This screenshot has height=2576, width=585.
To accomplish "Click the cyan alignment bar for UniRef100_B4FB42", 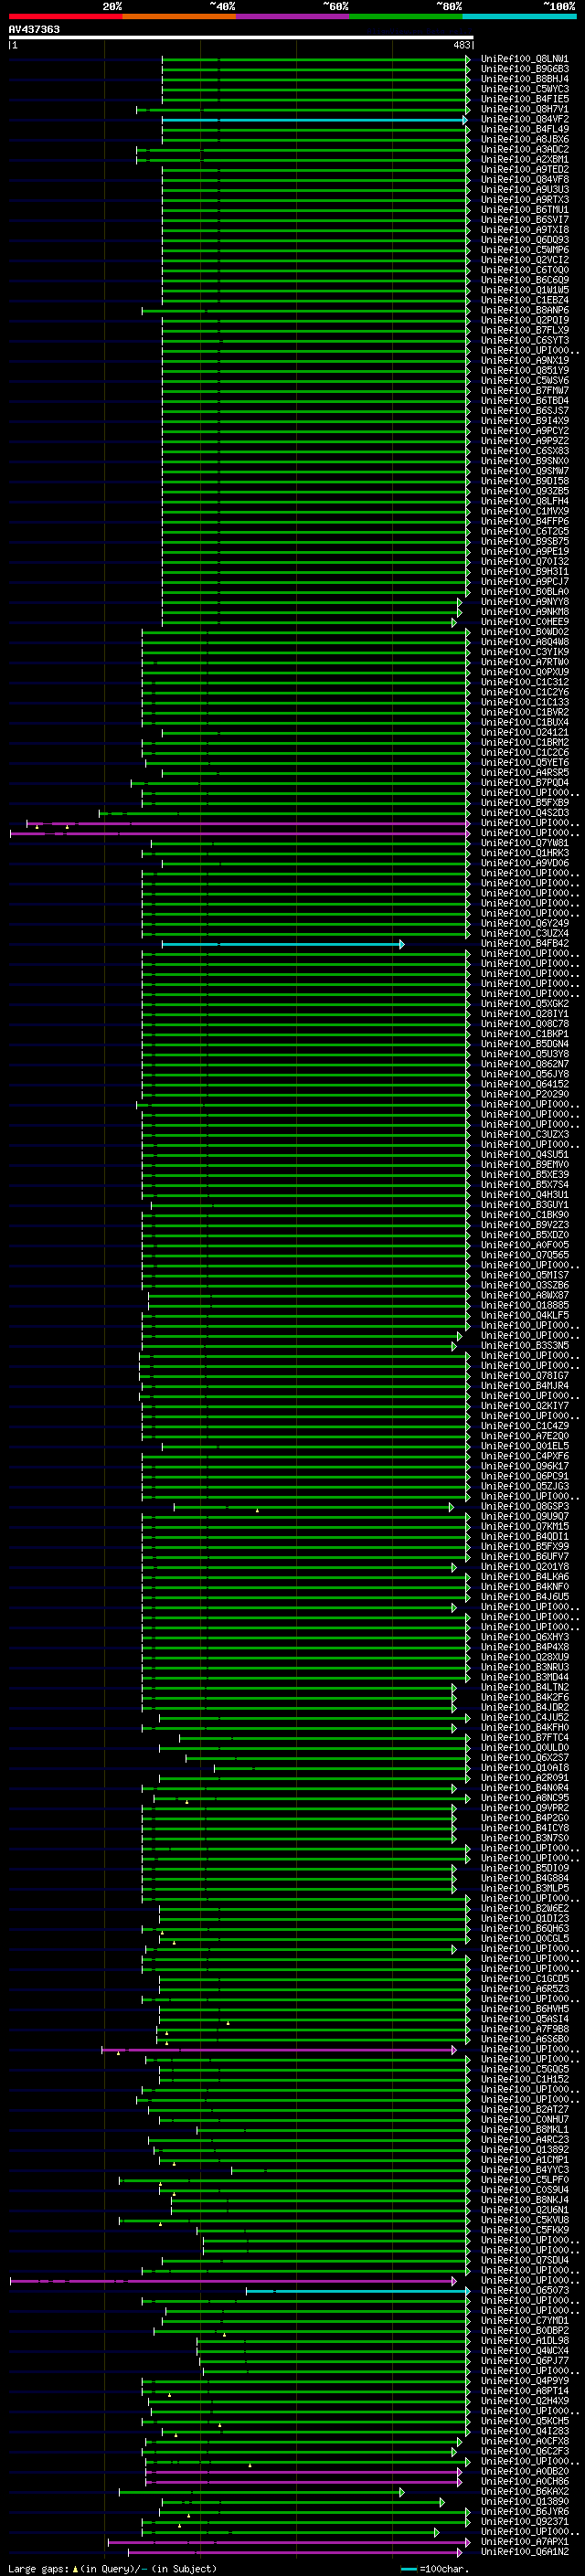I will click(283, 944).
